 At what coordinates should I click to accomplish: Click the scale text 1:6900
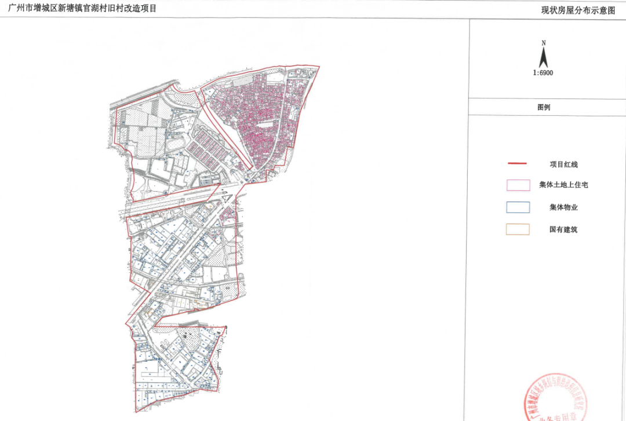coord(543,73)
